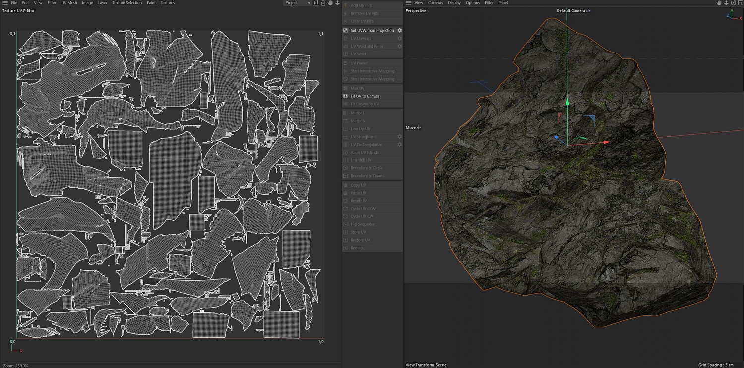744x368 pixels.
Task: Select the UV editor pan hand icon
Action: click(330, 3)
